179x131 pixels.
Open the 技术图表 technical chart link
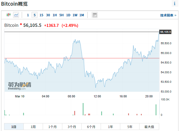click(x=168, y=15)
